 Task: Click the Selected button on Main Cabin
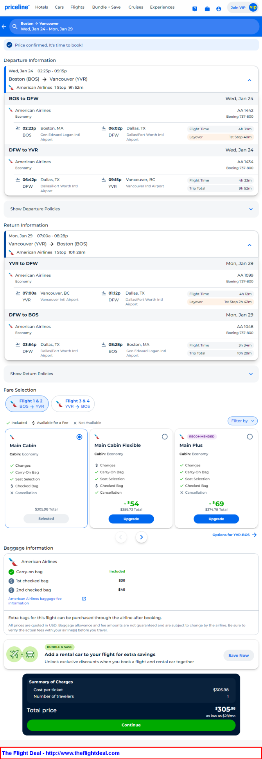coord(46,518)
